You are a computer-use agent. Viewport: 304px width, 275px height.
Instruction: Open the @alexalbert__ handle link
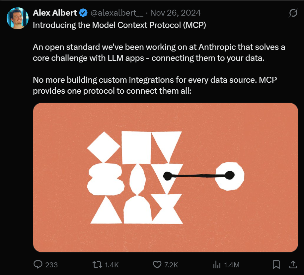point(117,13)
